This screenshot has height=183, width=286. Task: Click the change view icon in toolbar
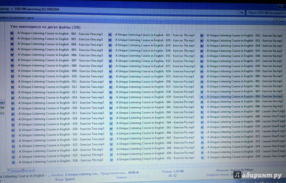point(276,21)
